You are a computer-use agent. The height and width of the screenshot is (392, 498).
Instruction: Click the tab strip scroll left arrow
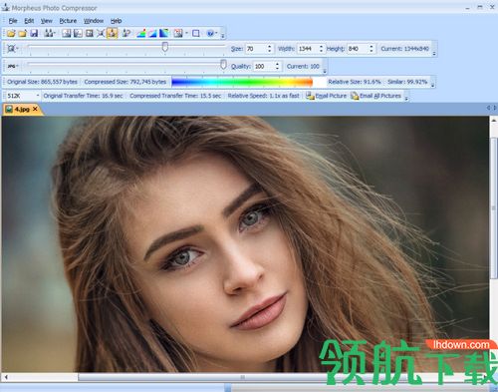click(488, 108)
